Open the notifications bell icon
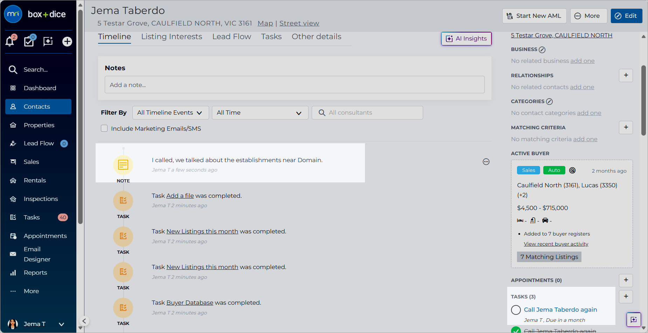The width and height of the screenshot is (648, 333). [10, 41]
